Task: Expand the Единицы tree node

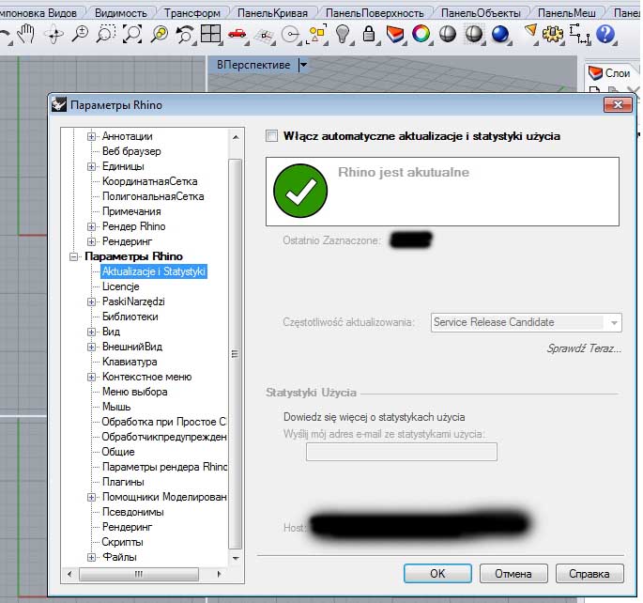Action: [x=91, y=166]
